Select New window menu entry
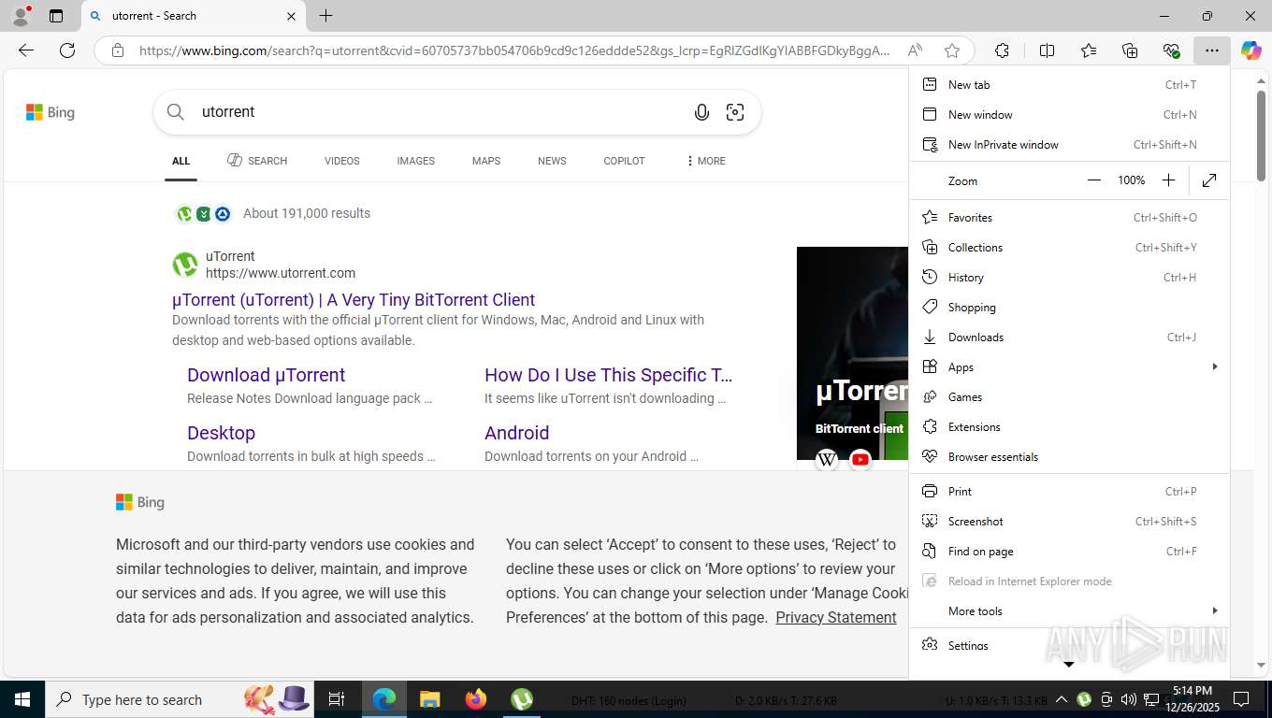1272x718 pixels. coord(1069,114)
